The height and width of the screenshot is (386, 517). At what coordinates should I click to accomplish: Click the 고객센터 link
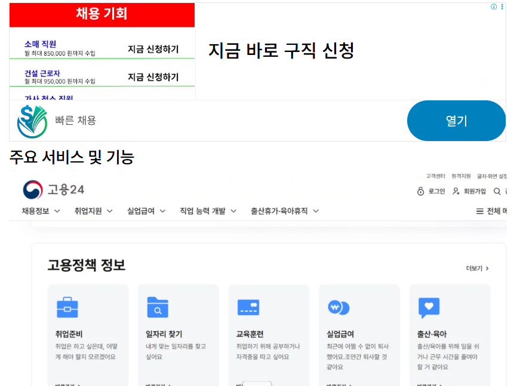pos(436,176)
